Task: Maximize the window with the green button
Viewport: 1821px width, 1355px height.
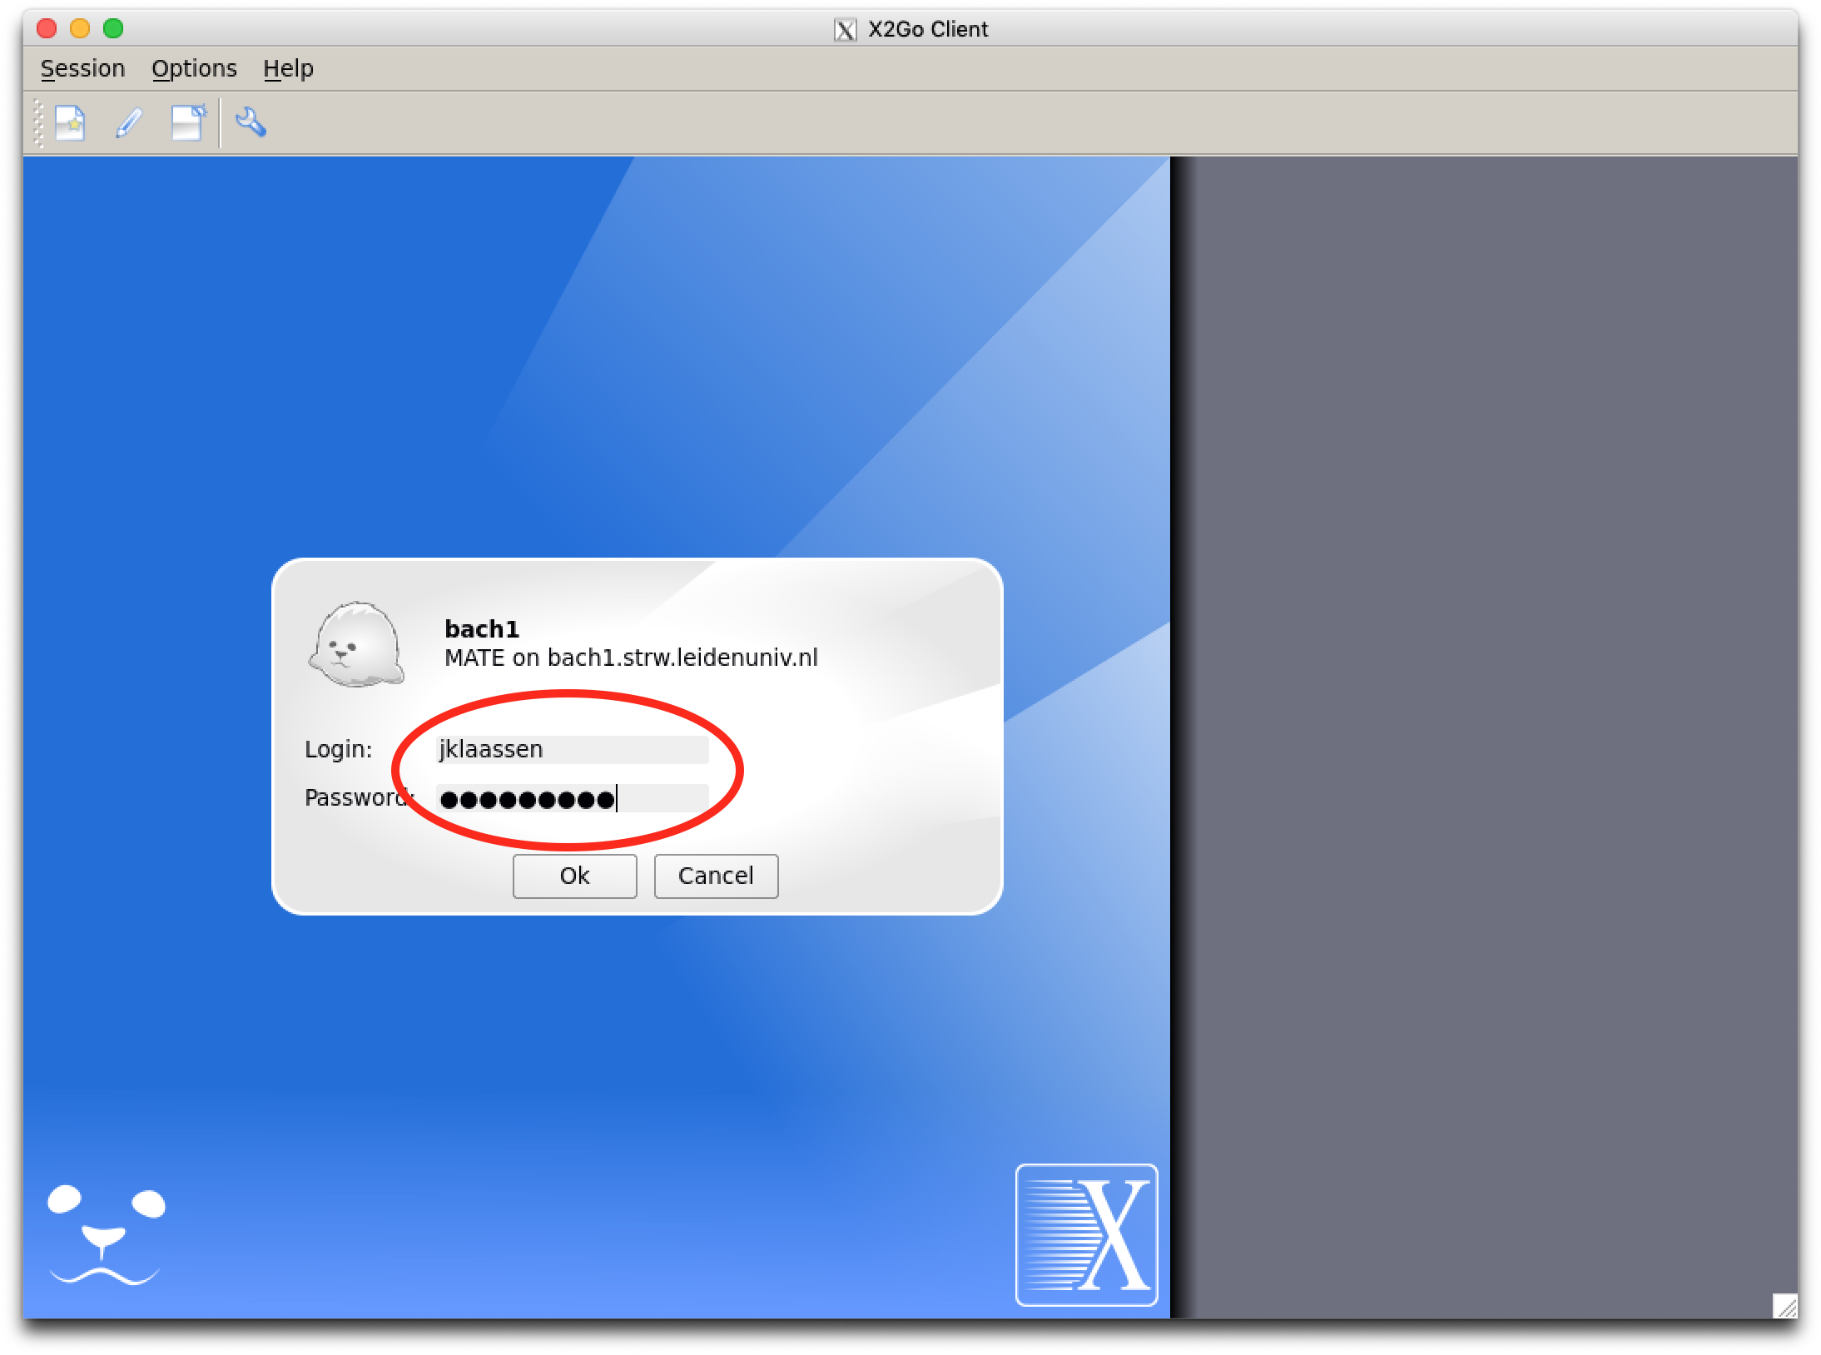Action: click(113, 29)
